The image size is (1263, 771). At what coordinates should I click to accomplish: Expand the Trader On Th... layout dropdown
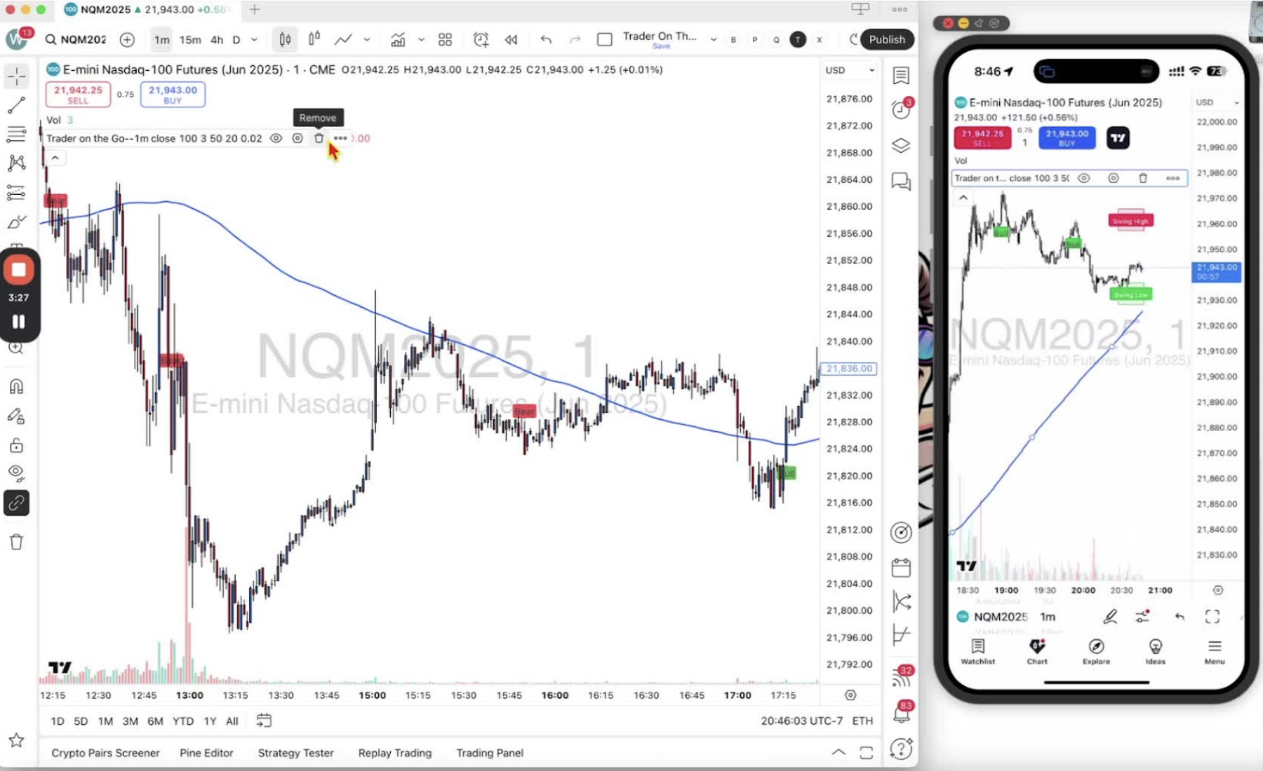pos(713,39)
